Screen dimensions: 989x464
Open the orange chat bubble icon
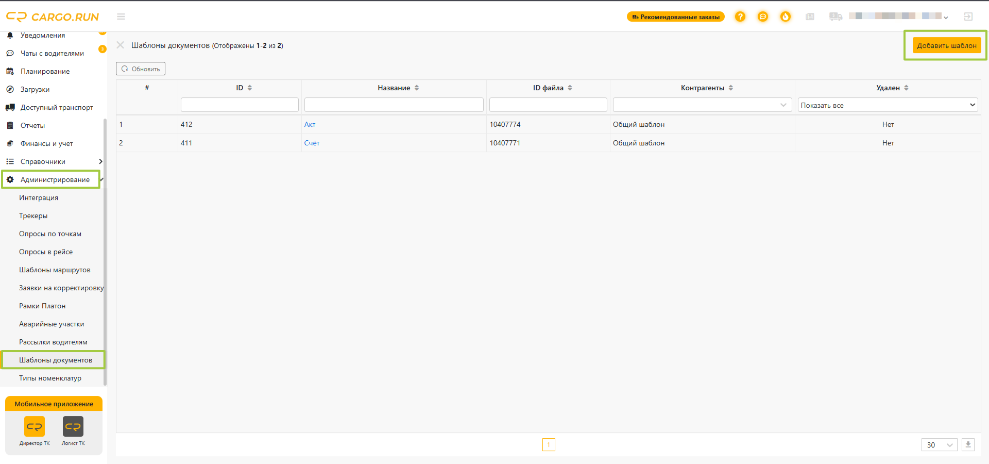(x=763, y=16)
